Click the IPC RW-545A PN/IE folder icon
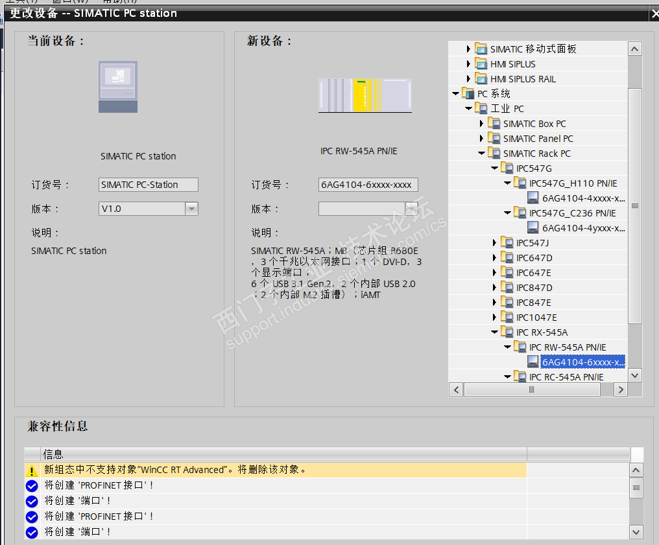 tap(520, 347)
